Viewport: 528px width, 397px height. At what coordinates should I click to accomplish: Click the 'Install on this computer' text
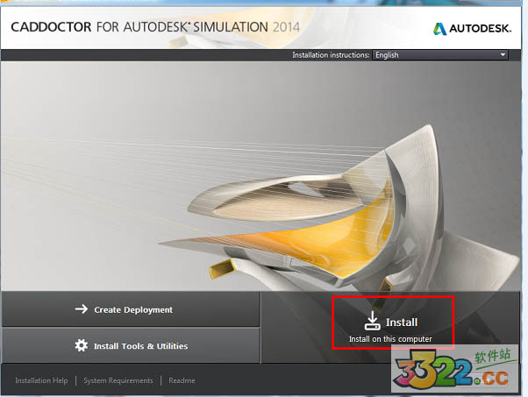pos(390,339)
